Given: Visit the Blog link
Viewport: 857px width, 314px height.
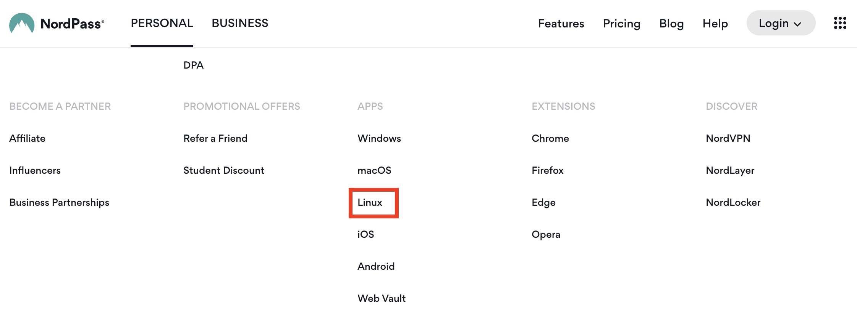Looking at the screenshot, I should coord(671,24).
